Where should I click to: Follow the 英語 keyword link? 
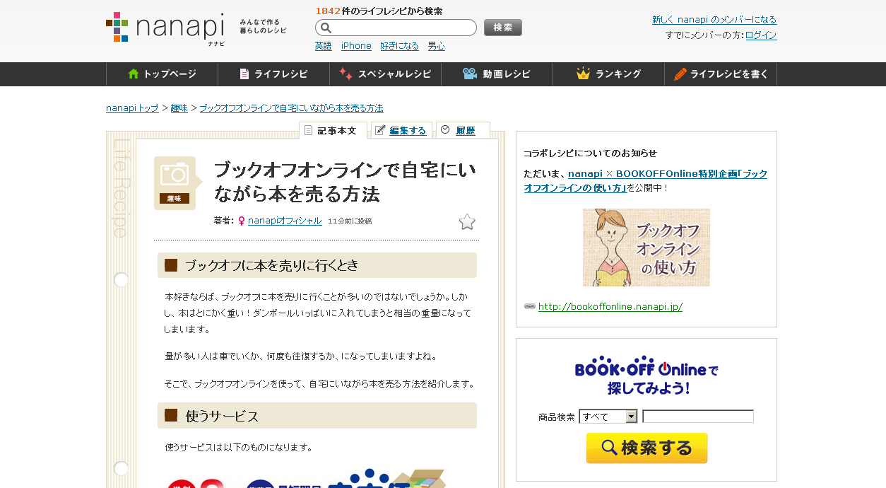[x=323, y=46]
